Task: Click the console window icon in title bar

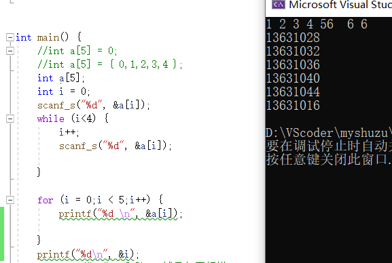Action: coord(279,5)
